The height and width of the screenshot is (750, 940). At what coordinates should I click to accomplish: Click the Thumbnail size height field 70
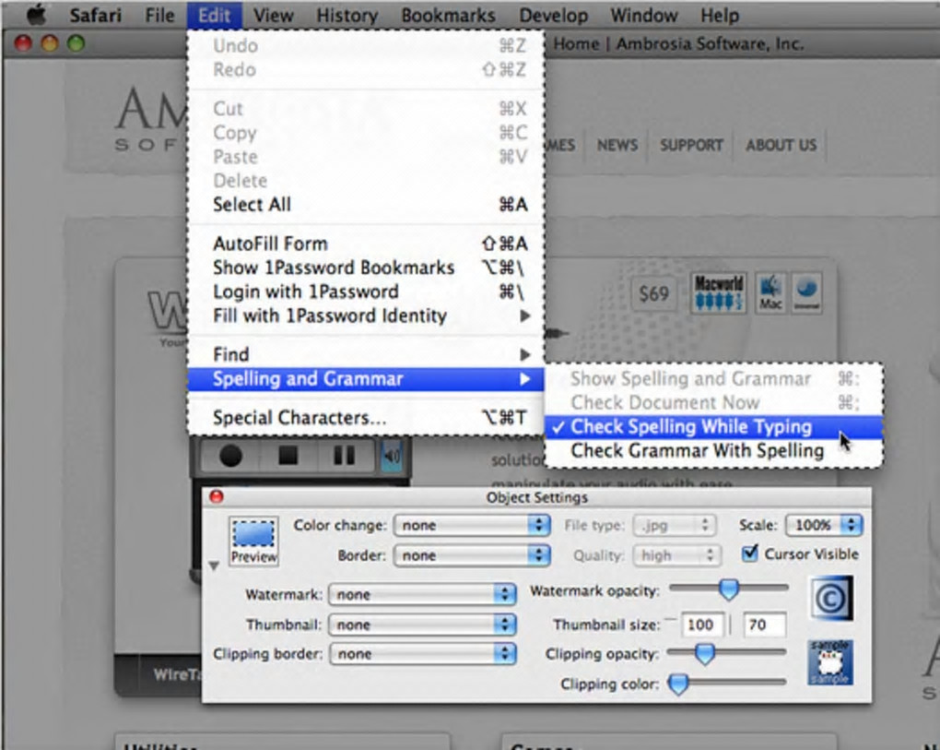coord(764,625)
